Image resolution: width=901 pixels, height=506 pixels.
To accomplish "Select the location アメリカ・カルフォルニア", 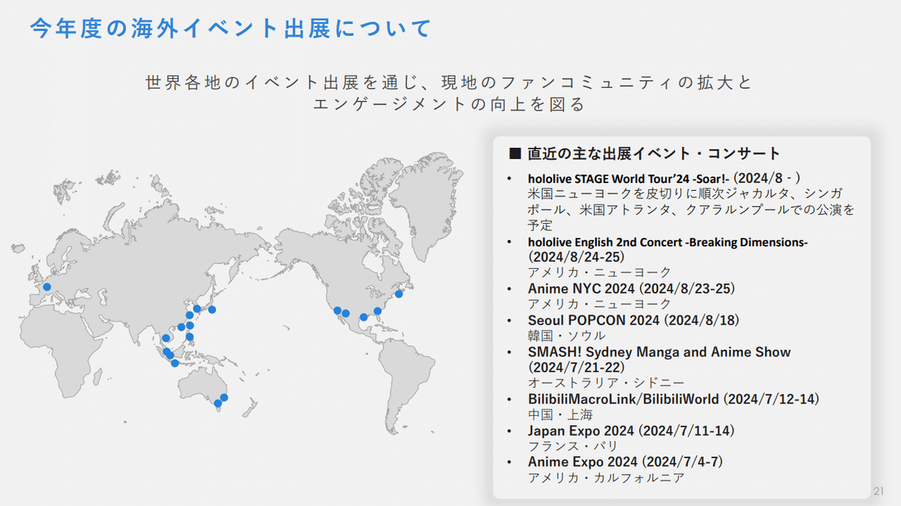I will (606, 477).
